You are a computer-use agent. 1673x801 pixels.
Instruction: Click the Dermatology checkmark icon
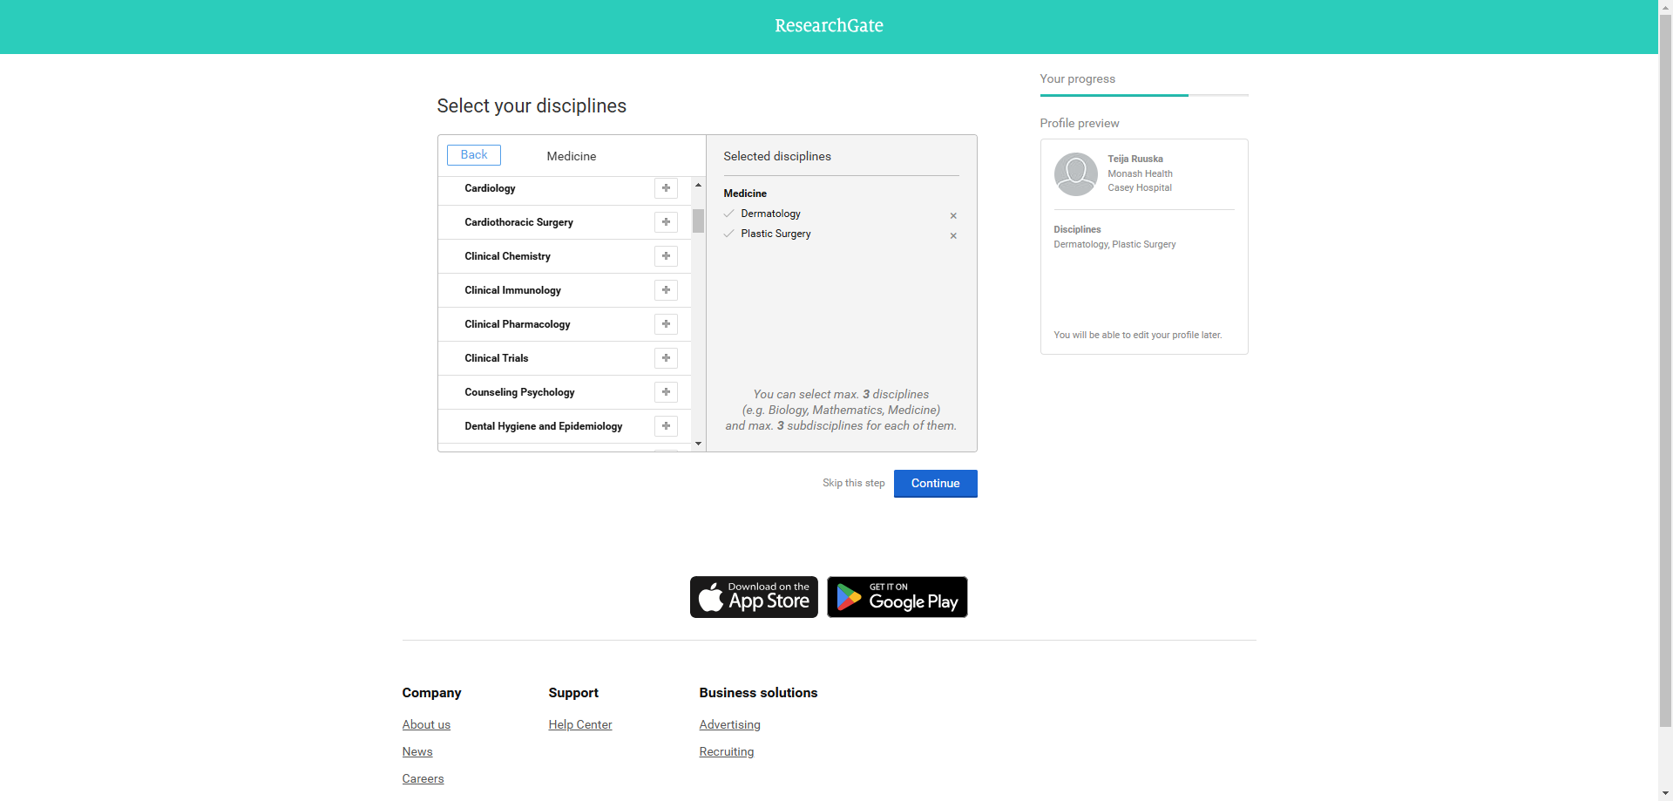click(x=728, y=214)
